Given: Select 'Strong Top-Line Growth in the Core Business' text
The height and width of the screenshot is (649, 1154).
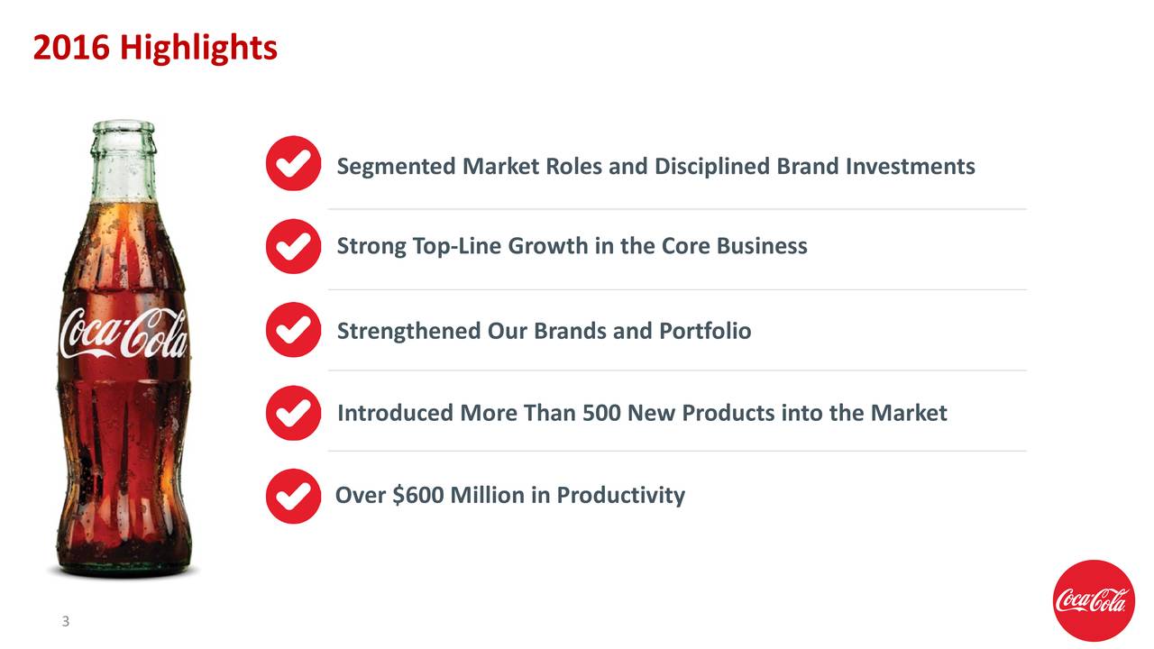Looking at the screenshot, I should click(572, 246).
